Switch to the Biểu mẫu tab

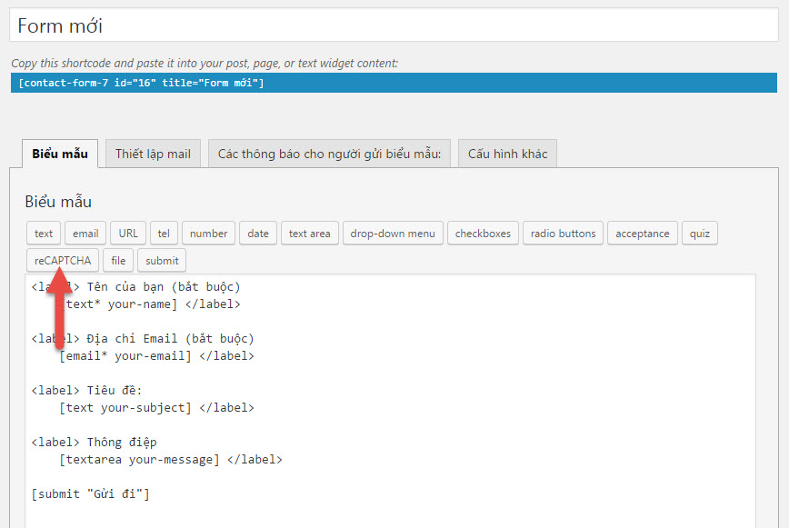60,154
